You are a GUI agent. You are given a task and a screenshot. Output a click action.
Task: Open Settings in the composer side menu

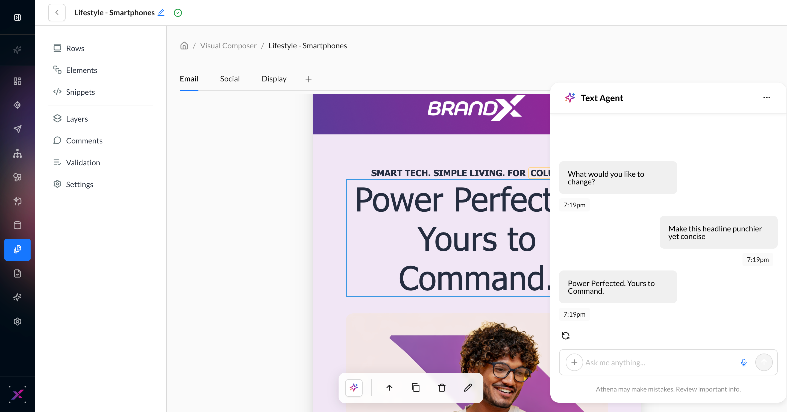point(73,184)
